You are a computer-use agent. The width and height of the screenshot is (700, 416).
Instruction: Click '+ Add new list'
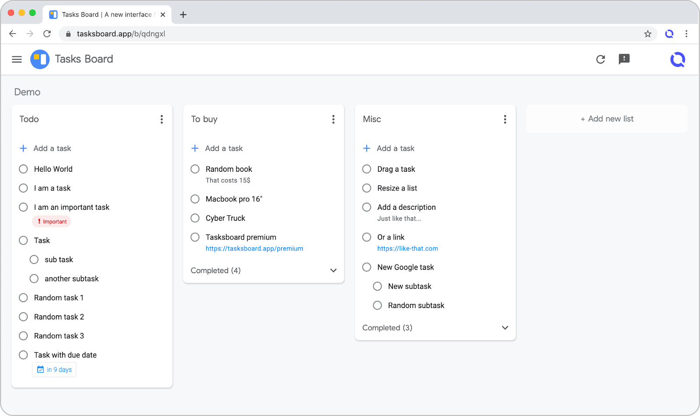pos(607,118)
